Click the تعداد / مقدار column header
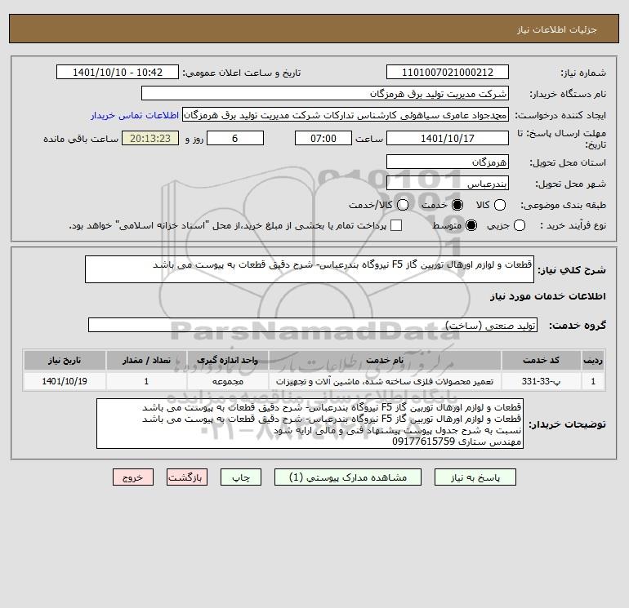The width and height of the screenshot is (629, 608). tap(146, 360)
